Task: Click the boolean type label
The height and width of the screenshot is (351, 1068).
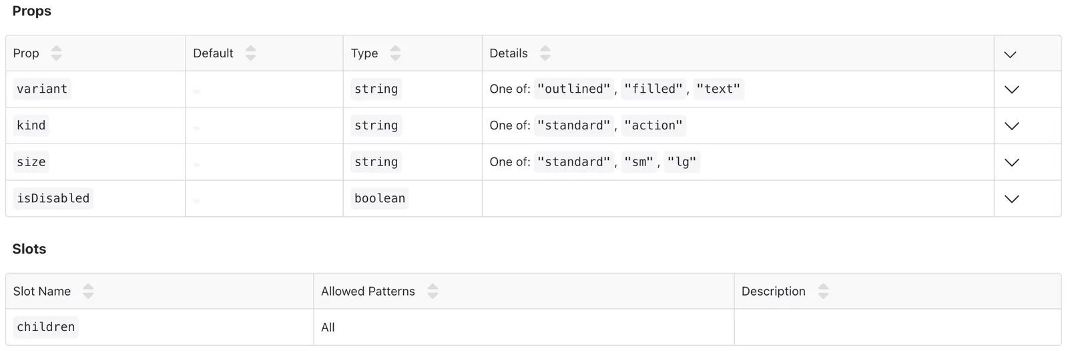Action: (x=380, y=198)
